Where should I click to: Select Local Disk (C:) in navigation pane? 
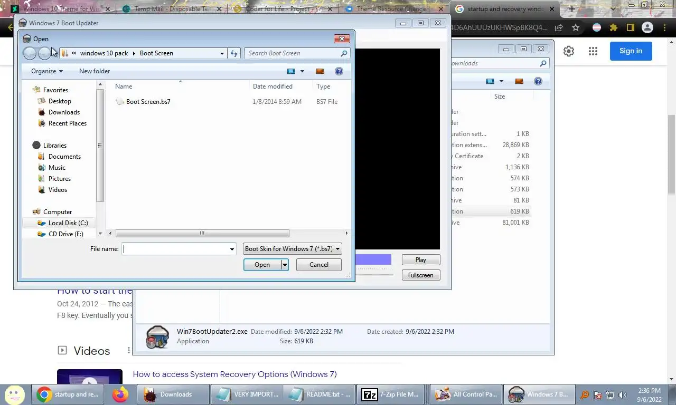[68, 223]
